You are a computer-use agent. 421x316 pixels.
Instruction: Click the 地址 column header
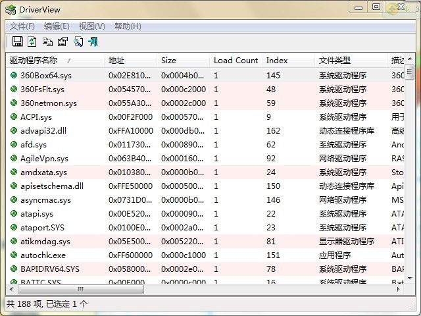tap(116, 61)
